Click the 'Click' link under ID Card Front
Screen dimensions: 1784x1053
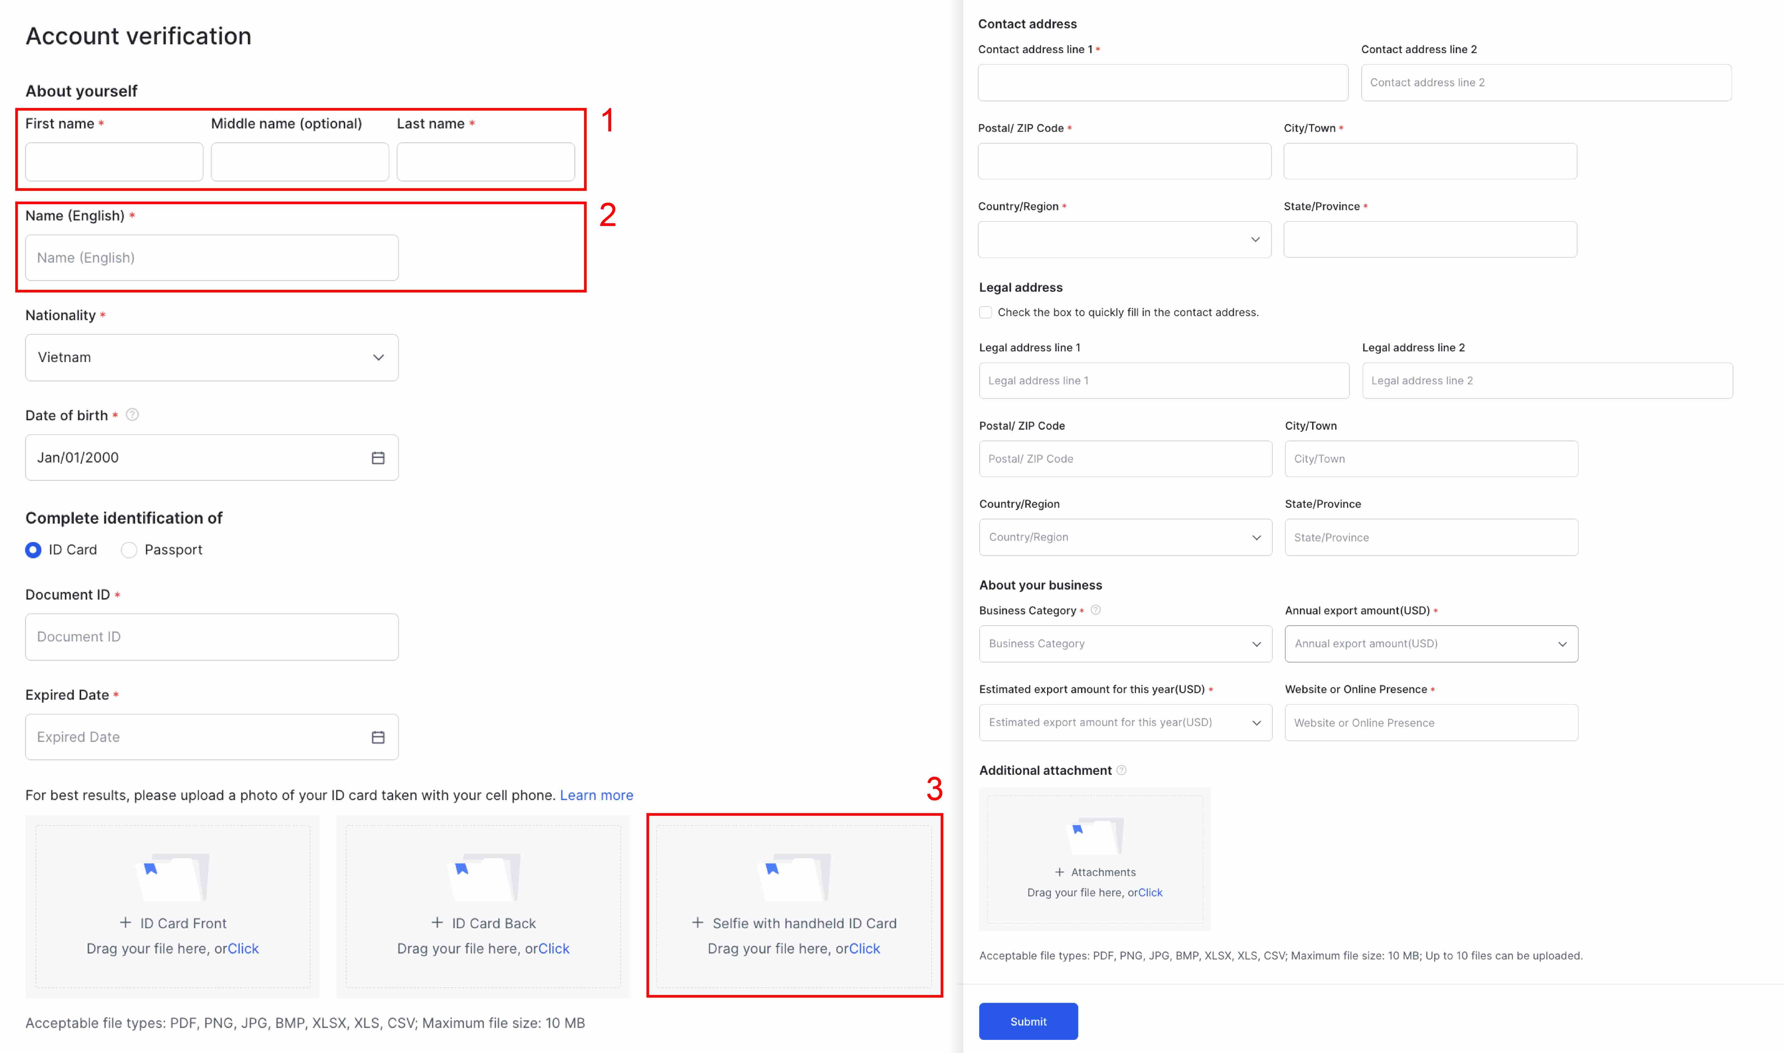click(243, 949)
